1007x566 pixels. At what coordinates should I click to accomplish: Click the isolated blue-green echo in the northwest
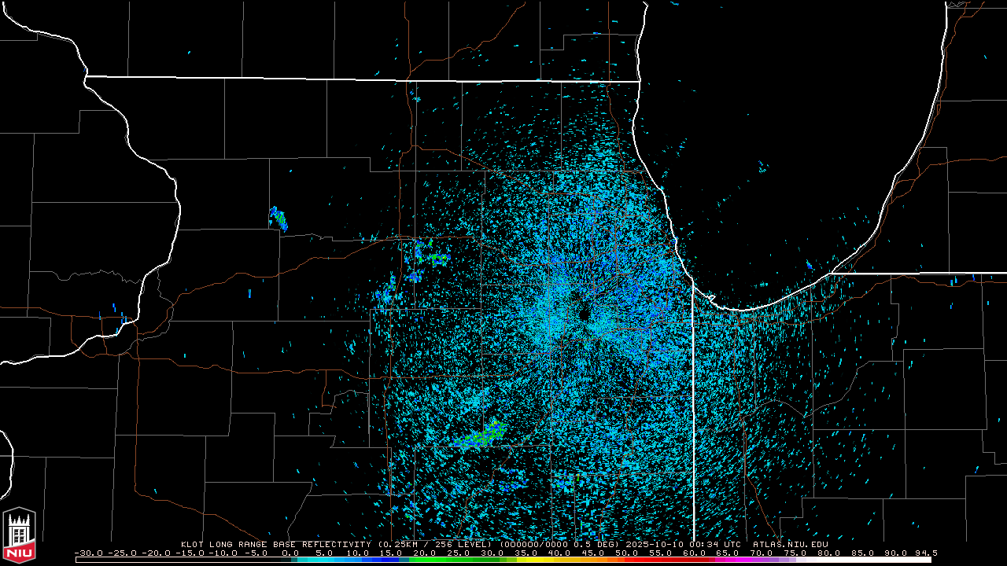278,218
